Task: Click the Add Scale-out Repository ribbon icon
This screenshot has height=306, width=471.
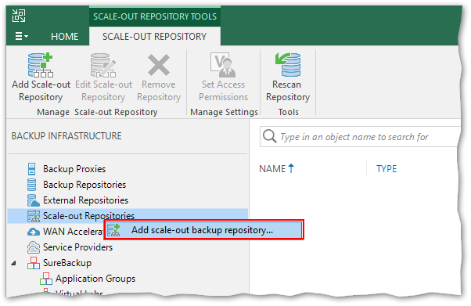Action: click(41, 65)
